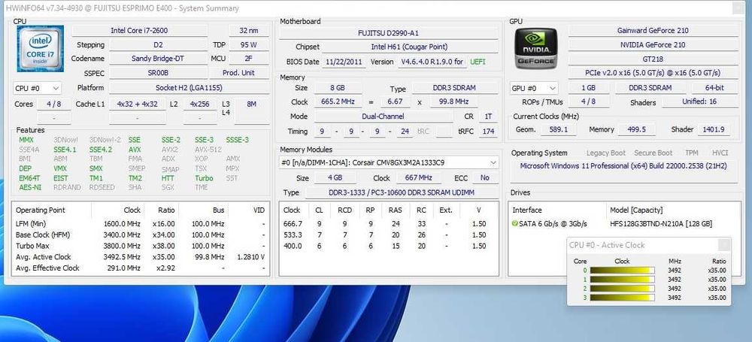Click the TPM label
This screenshot has width=752, height=342.
(x=692, y=153)
